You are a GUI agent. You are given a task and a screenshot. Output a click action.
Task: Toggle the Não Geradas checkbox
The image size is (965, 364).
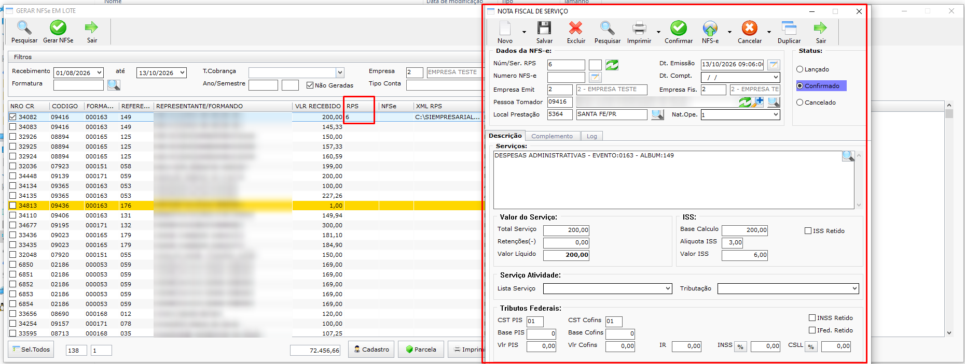(x=310, y=85)
